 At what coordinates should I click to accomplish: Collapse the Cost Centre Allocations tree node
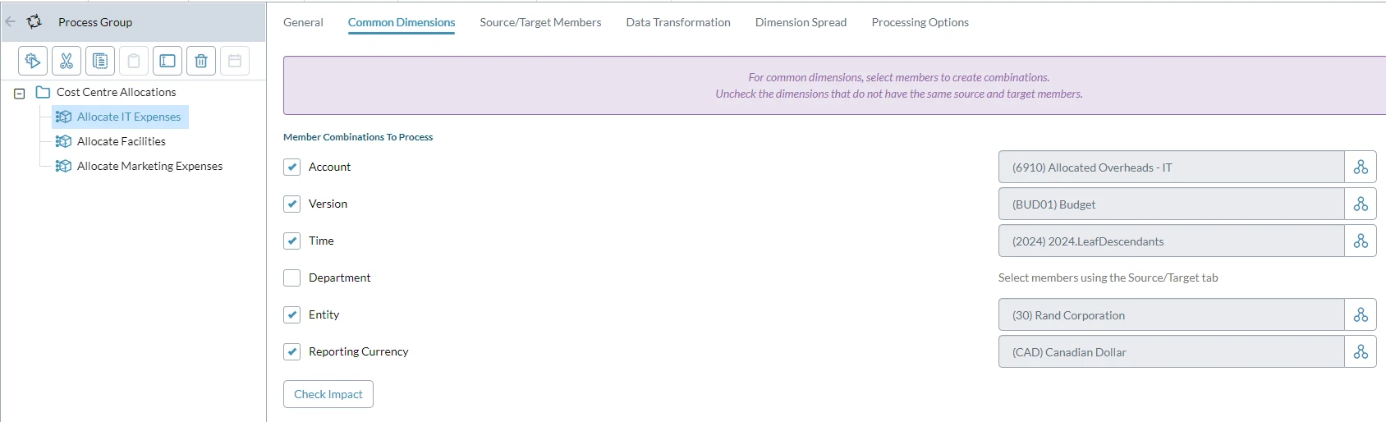[19, 93]
